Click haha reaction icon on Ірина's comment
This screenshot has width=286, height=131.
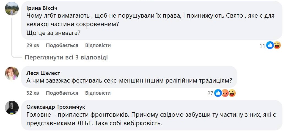(277, 46)
